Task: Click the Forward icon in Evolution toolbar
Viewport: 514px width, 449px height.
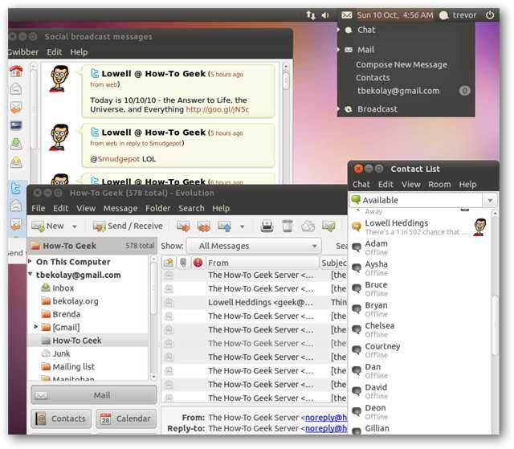Action: pos(225,226)
